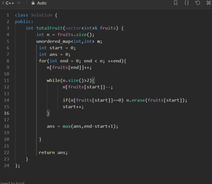Viewport: 212px width, 184px height.
Task: Click on 'start++;' statement
Action: 73,107
